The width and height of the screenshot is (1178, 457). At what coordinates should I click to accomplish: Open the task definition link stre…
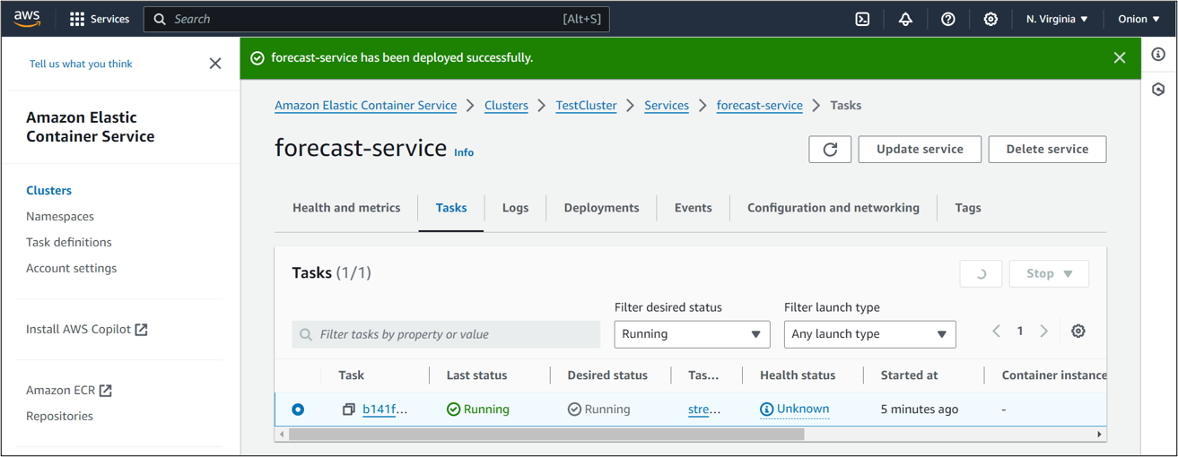[x=704, y=410]
